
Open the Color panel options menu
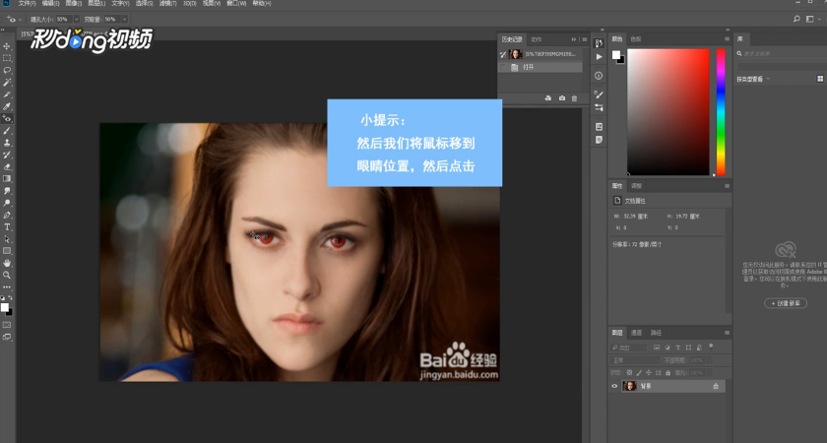pos(727,39)
